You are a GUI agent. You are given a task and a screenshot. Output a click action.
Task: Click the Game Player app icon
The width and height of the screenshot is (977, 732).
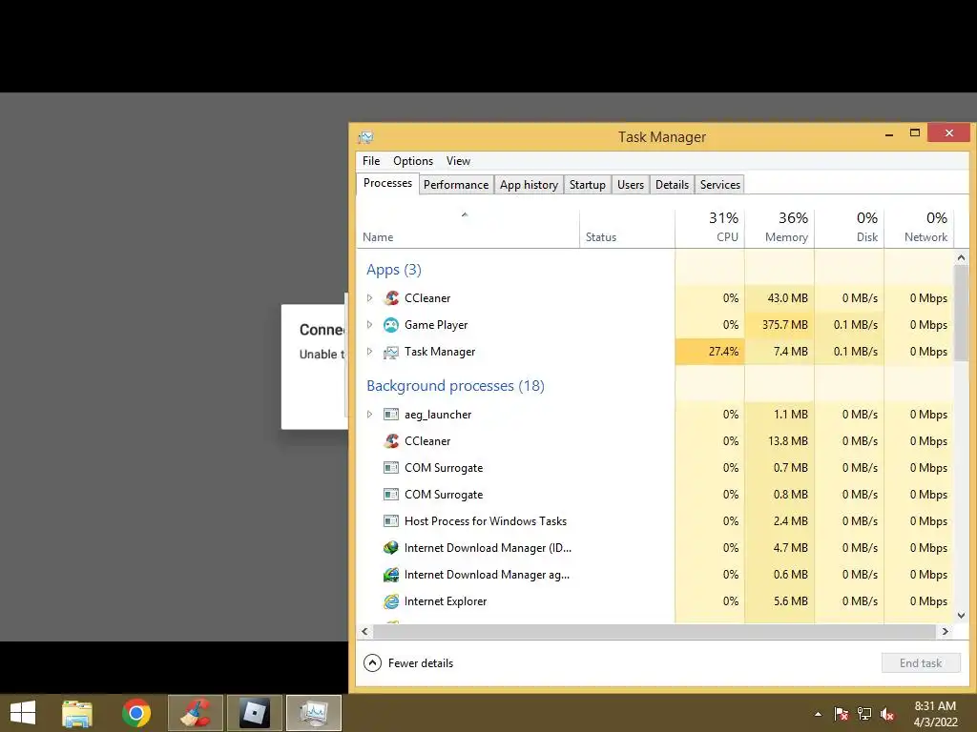[391, 325]
